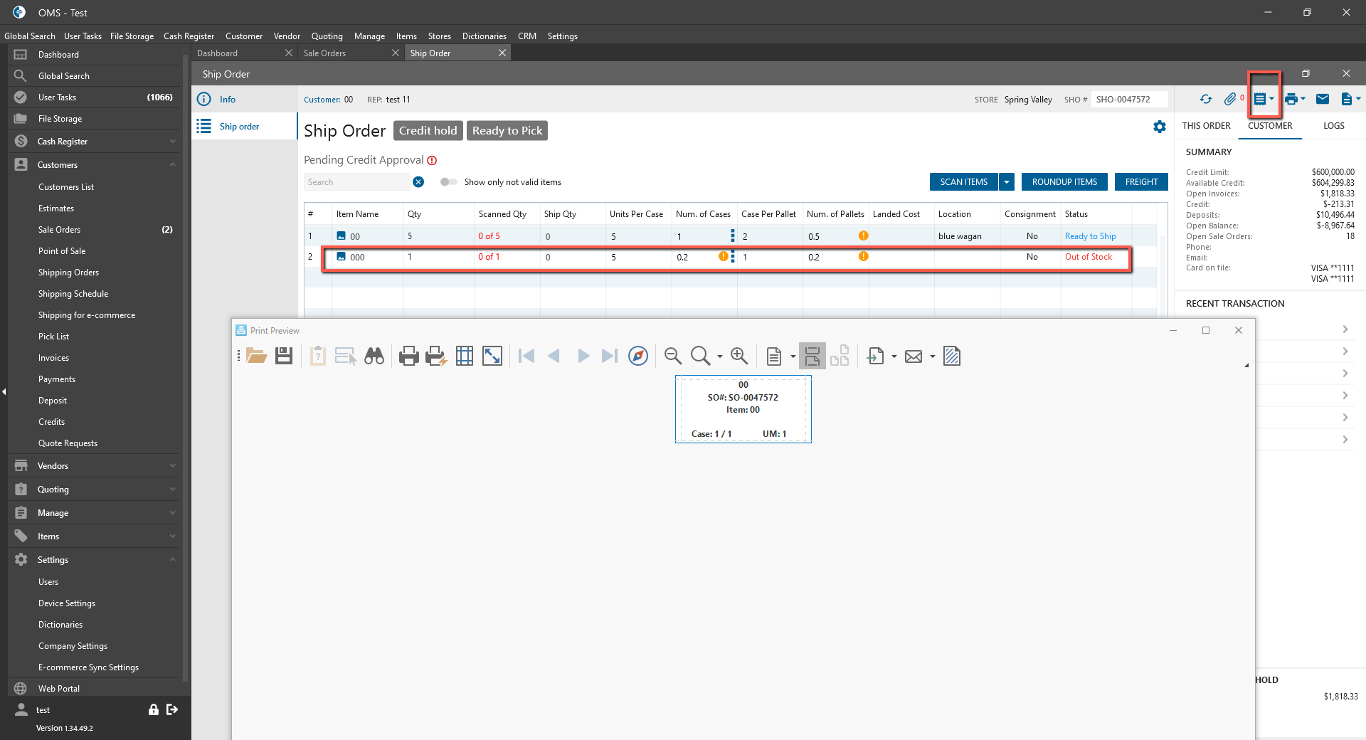Click item 000 image icon
This screenshot has width=1366, height=740.
pyautogui.click(x=341, y=257)
